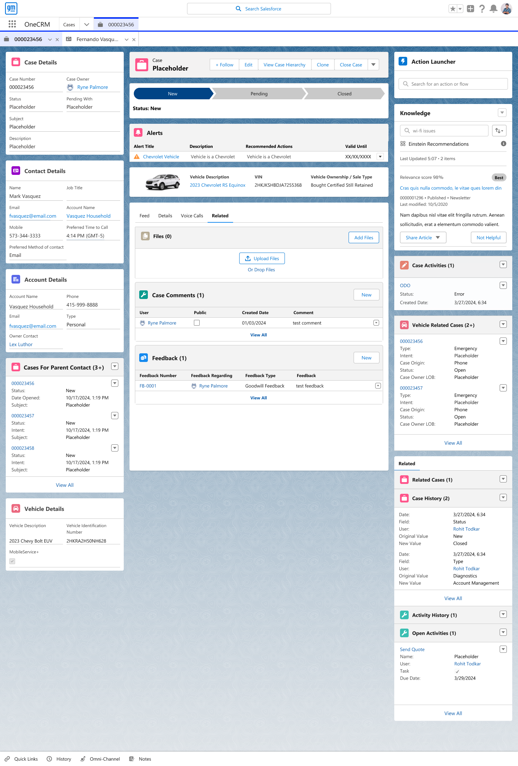Open the favorites star icon
The image size is (518, 766).
point(453,9)
